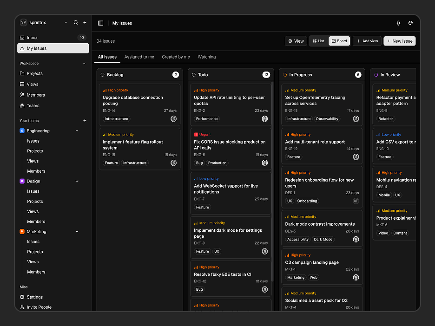Toggle the sidebar panel icon beside My Issues
The image size is (435, 326).
101,23
